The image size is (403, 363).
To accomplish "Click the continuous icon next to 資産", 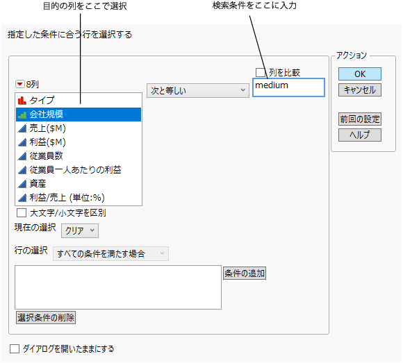I will 22,184.
